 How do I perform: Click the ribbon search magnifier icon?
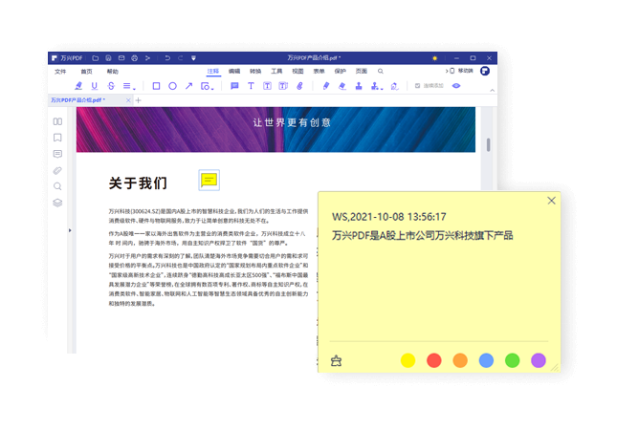click(x=381, y=71)
